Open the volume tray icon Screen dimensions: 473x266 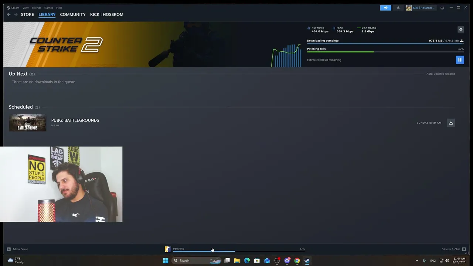447,260
